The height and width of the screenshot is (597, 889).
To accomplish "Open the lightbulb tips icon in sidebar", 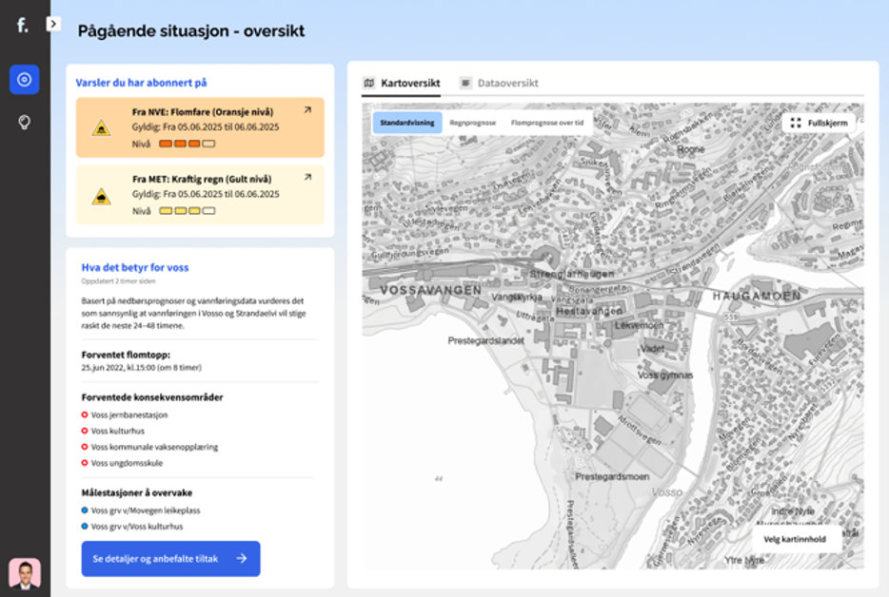I will click(x=25, y=122).
